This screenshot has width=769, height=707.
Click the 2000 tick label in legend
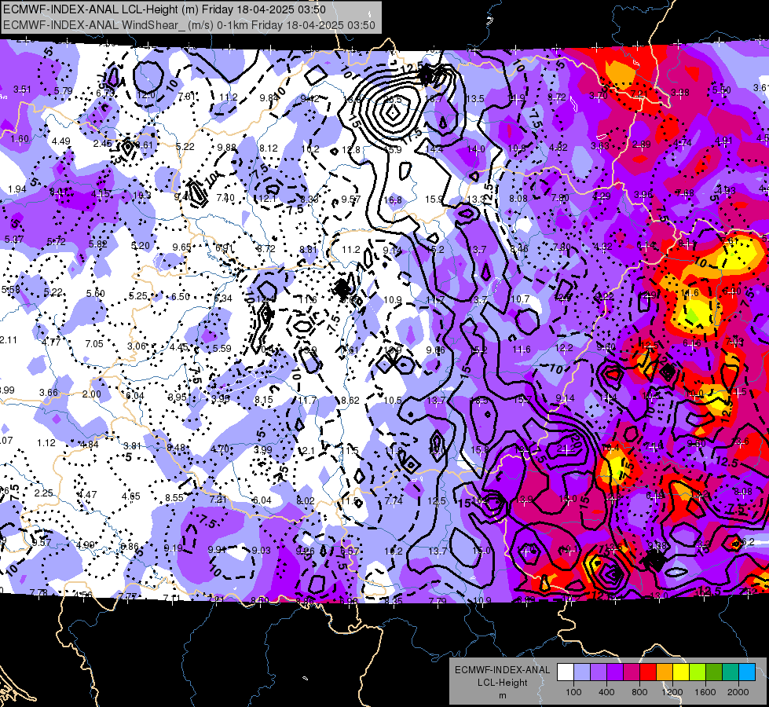pos(738,692)
